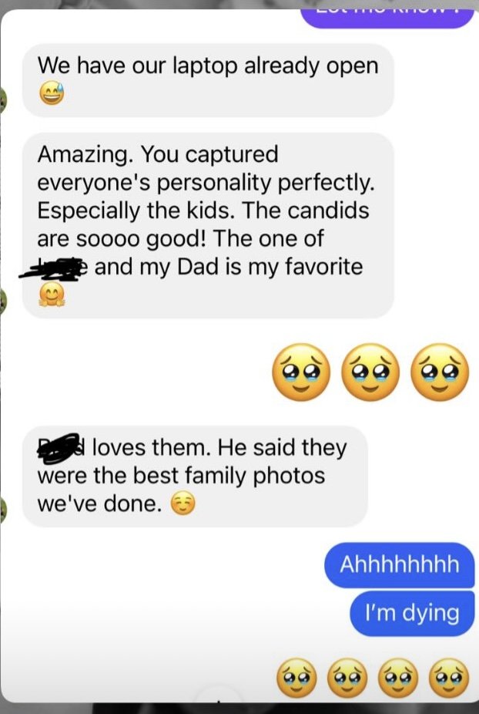
Task: Tap the sweat-smile emoji under laptop message
Action: (x=52, y=94)
